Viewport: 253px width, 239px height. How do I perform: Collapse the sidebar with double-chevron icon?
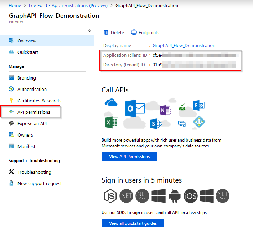click(90, 31)
